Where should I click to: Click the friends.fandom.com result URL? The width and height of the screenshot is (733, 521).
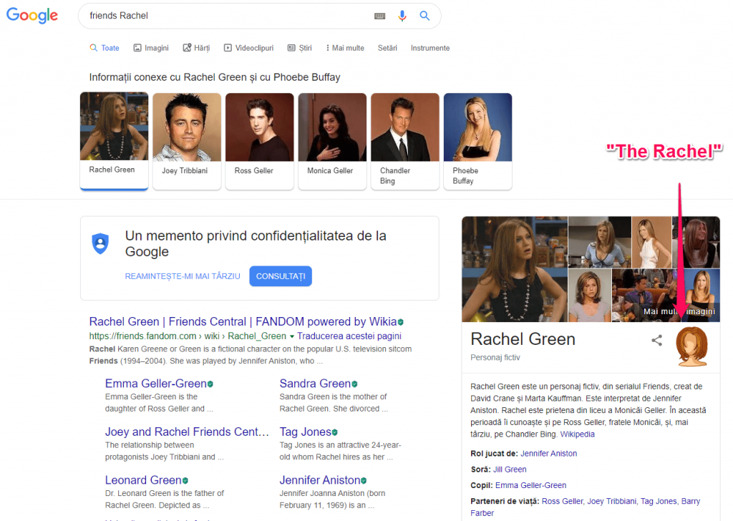pyautogui.click(x=188, y=336)
